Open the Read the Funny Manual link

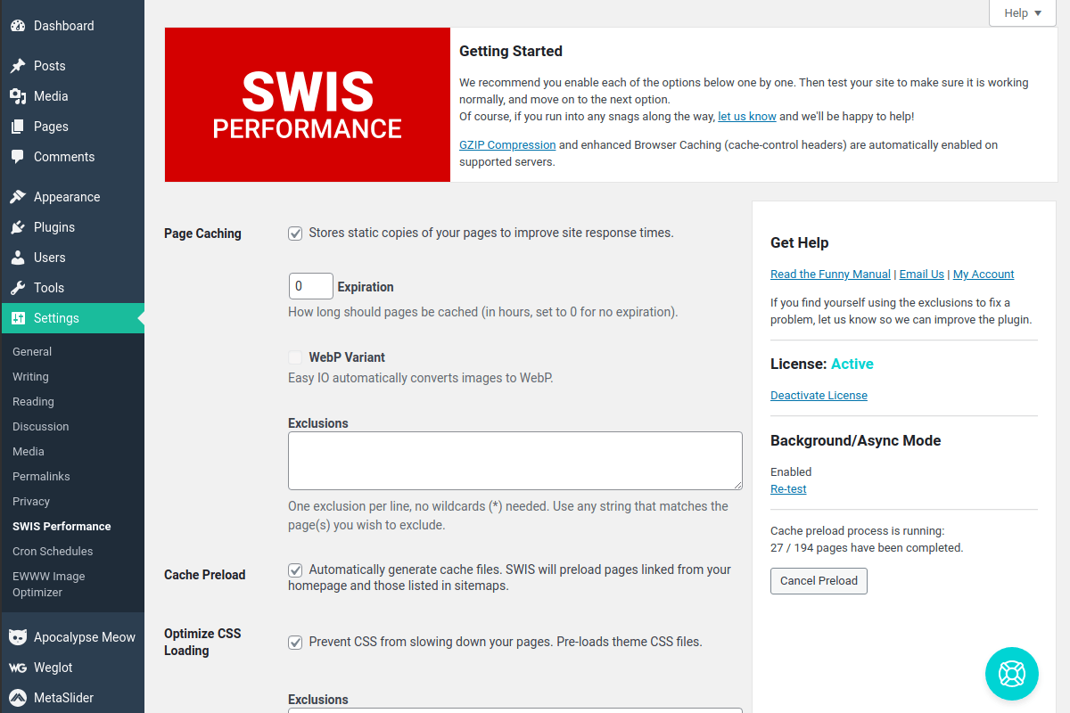pyautogui.click(x=830, y=275)
